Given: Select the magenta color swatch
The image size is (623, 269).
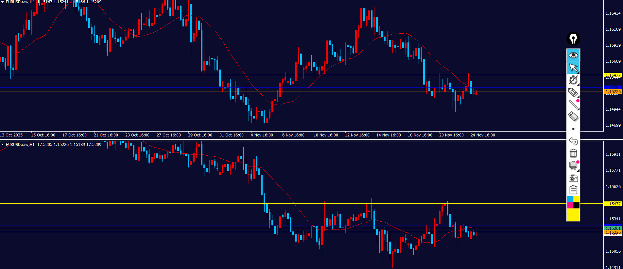Looking at the screenshot, I should point(570,205).
